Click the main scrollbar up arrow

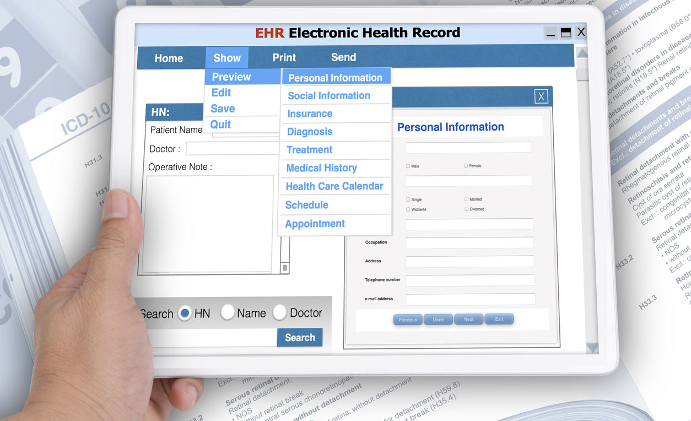582,53
